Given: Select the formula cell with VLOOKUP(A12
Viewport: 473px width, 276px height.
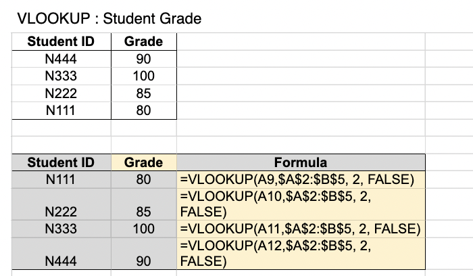Looking at the screenshot, I should 300,253.
